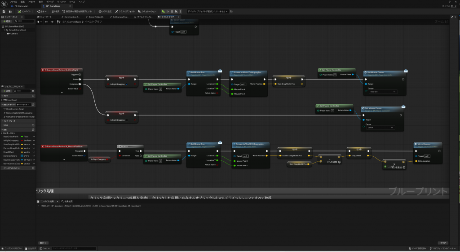Open the compile options three-dot menu

tap(33, 11)
